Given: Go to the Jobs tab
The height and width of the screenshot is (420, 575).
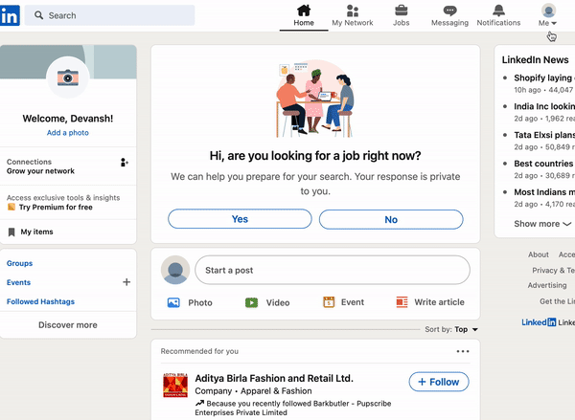Looking at the screenshot, I should pyautogui.click(x=402, y=15).
